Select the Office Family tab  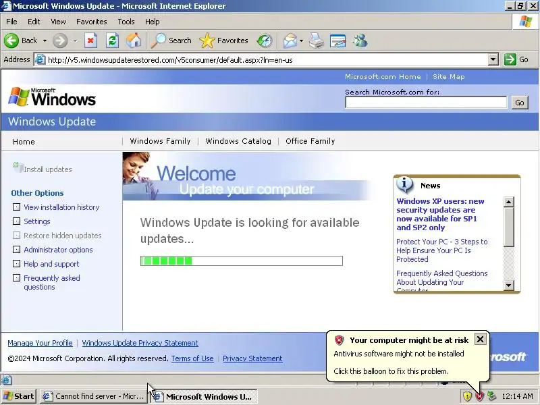310,141
